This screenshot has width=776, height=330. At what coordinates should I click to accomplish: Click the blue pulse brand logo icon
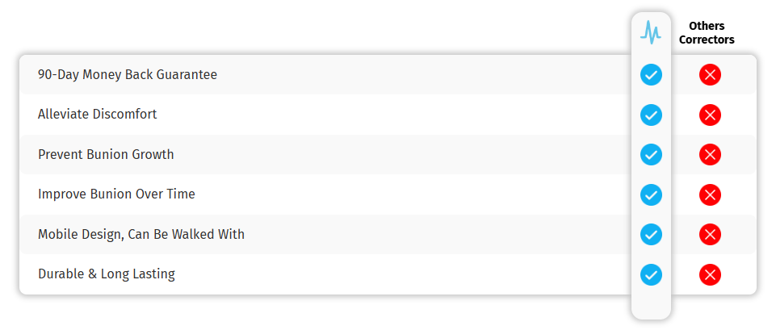point(651,32)
